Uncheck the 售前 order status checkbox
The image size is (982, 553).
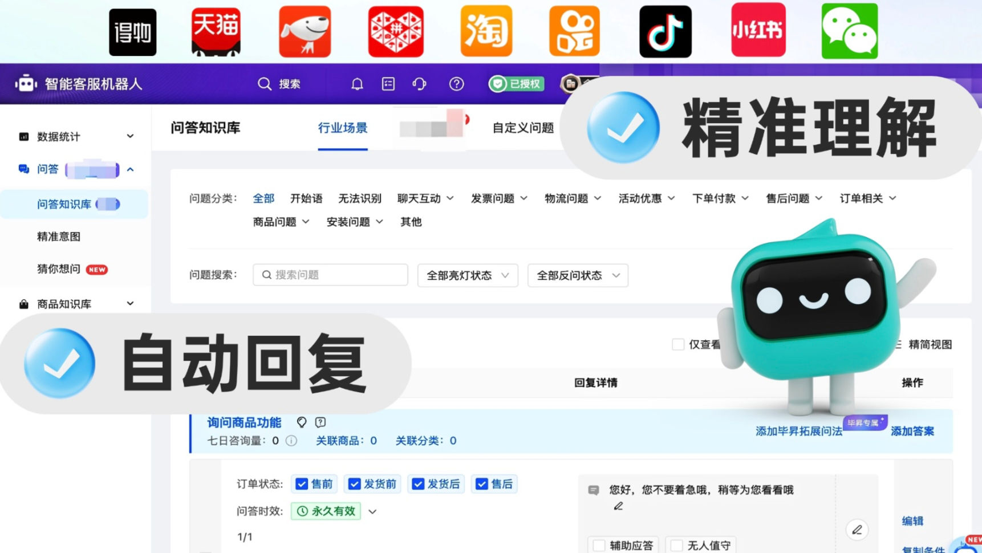(x=302, y=484)
